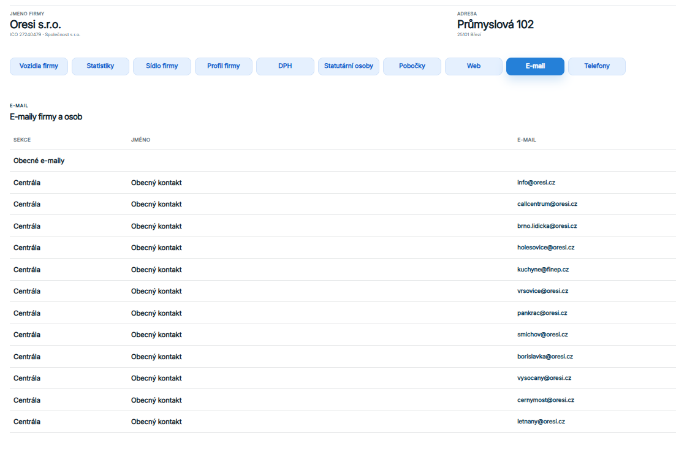The height and width of the screenshot is (451, 676).
Task: Select the cernymost@oresi.cz email
Action: pos(545,400)
